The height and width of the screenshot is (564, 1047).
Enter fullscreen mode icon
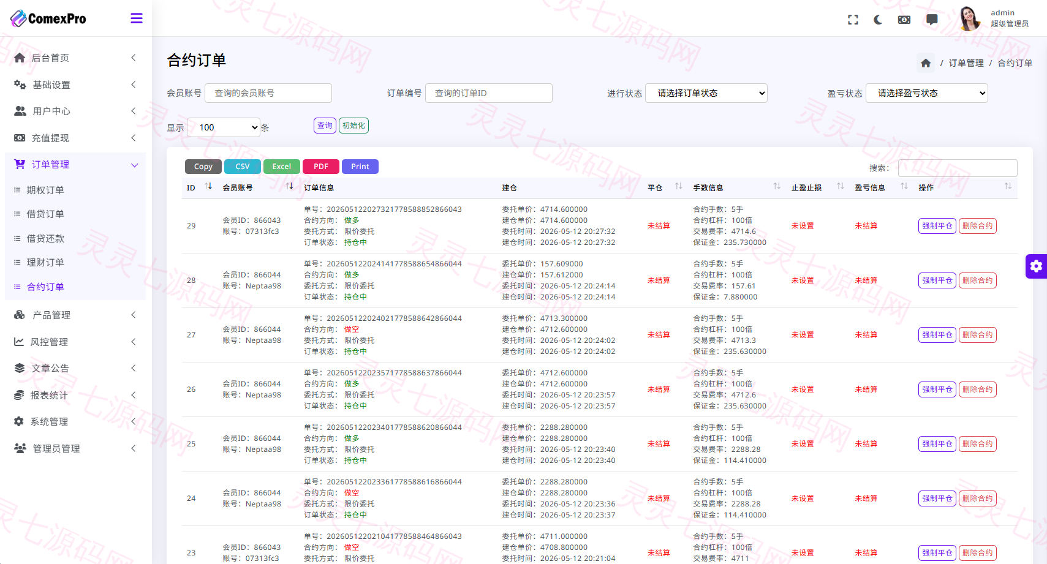(x=853, y=20)
